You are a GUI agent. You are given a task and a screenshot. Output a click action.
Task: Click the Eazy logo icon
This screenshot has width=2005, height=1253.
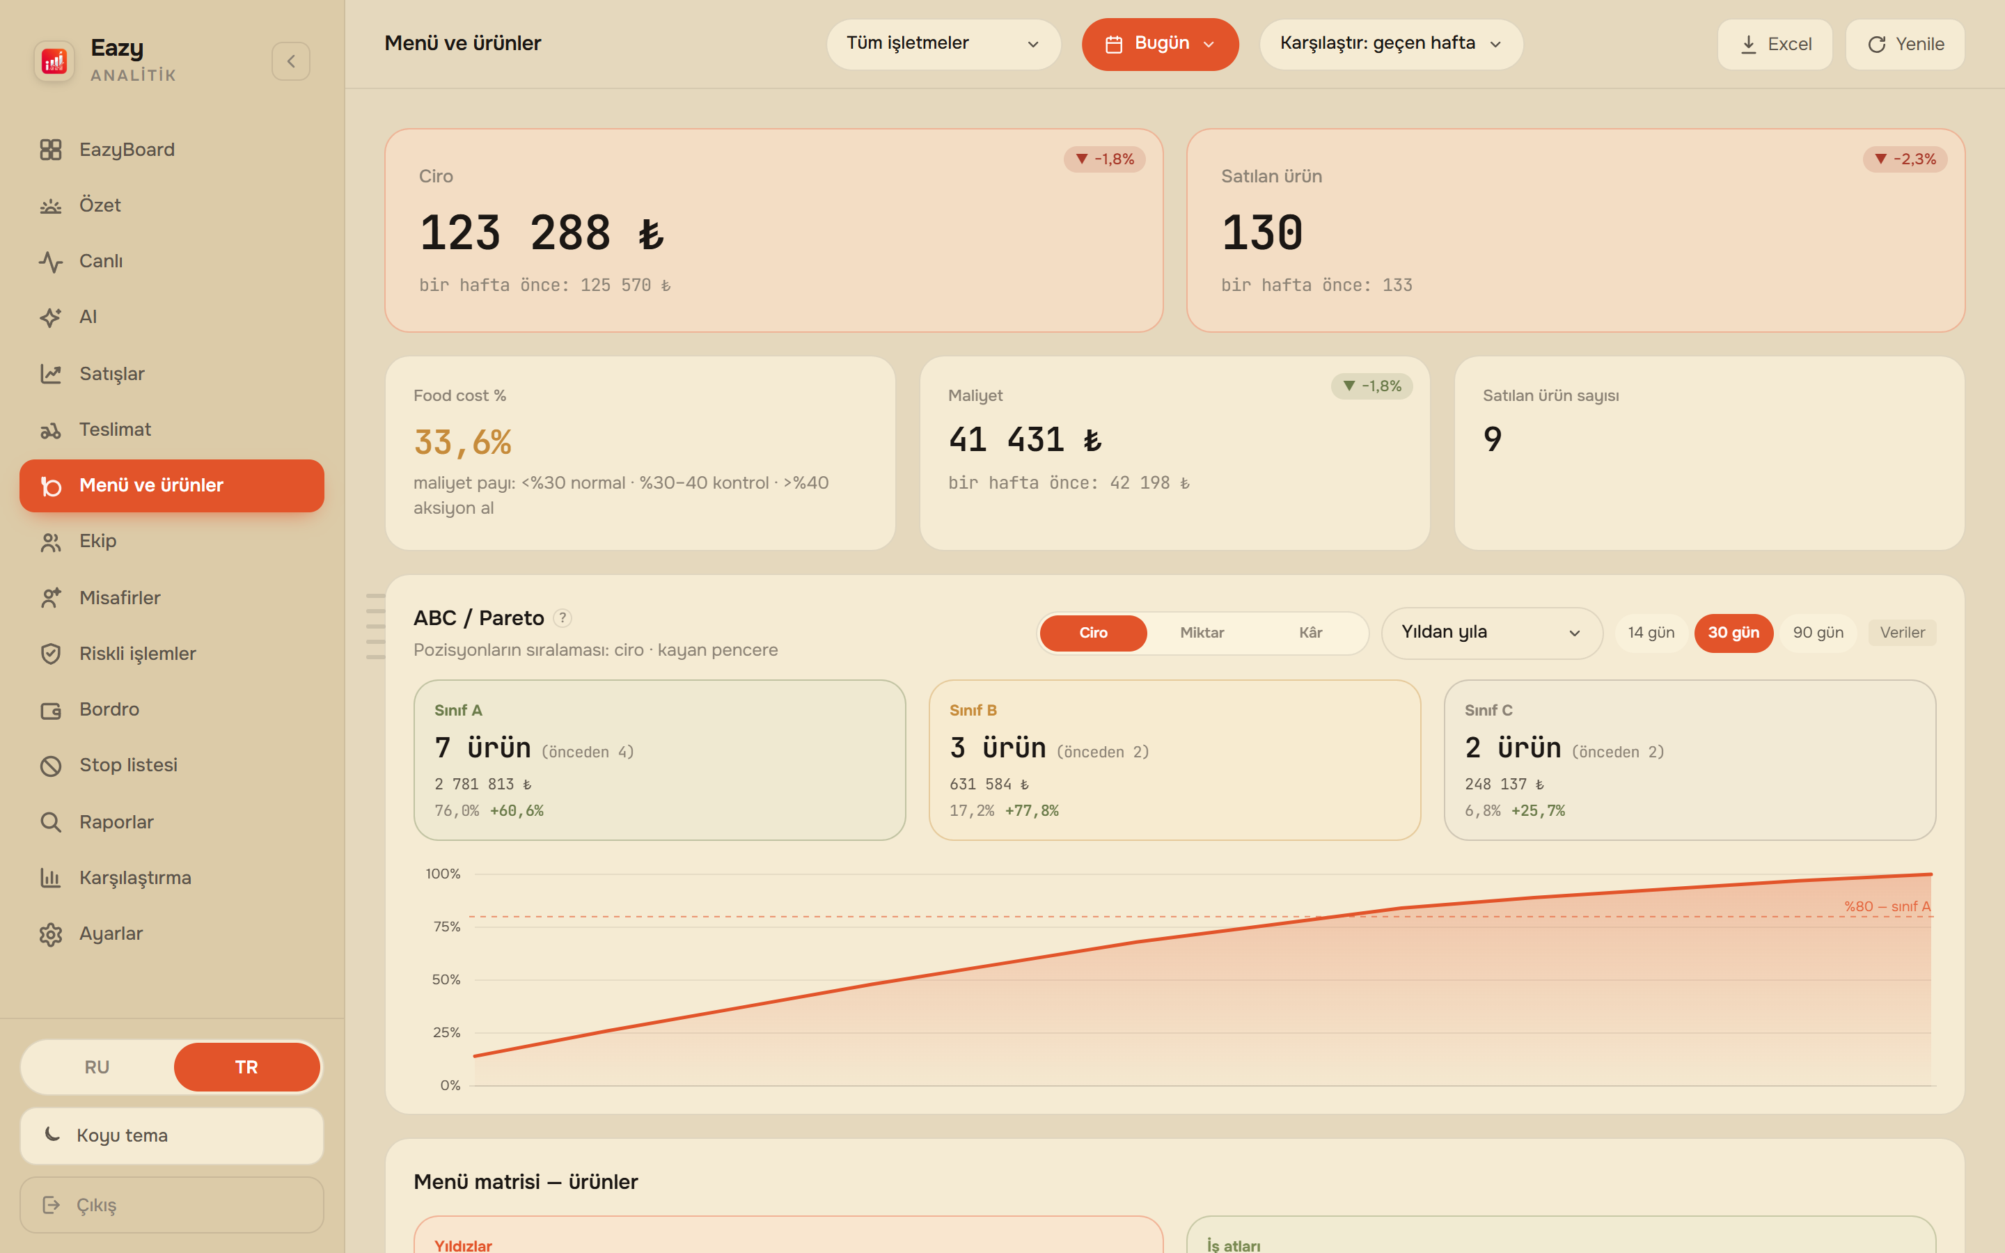[55, 61]
